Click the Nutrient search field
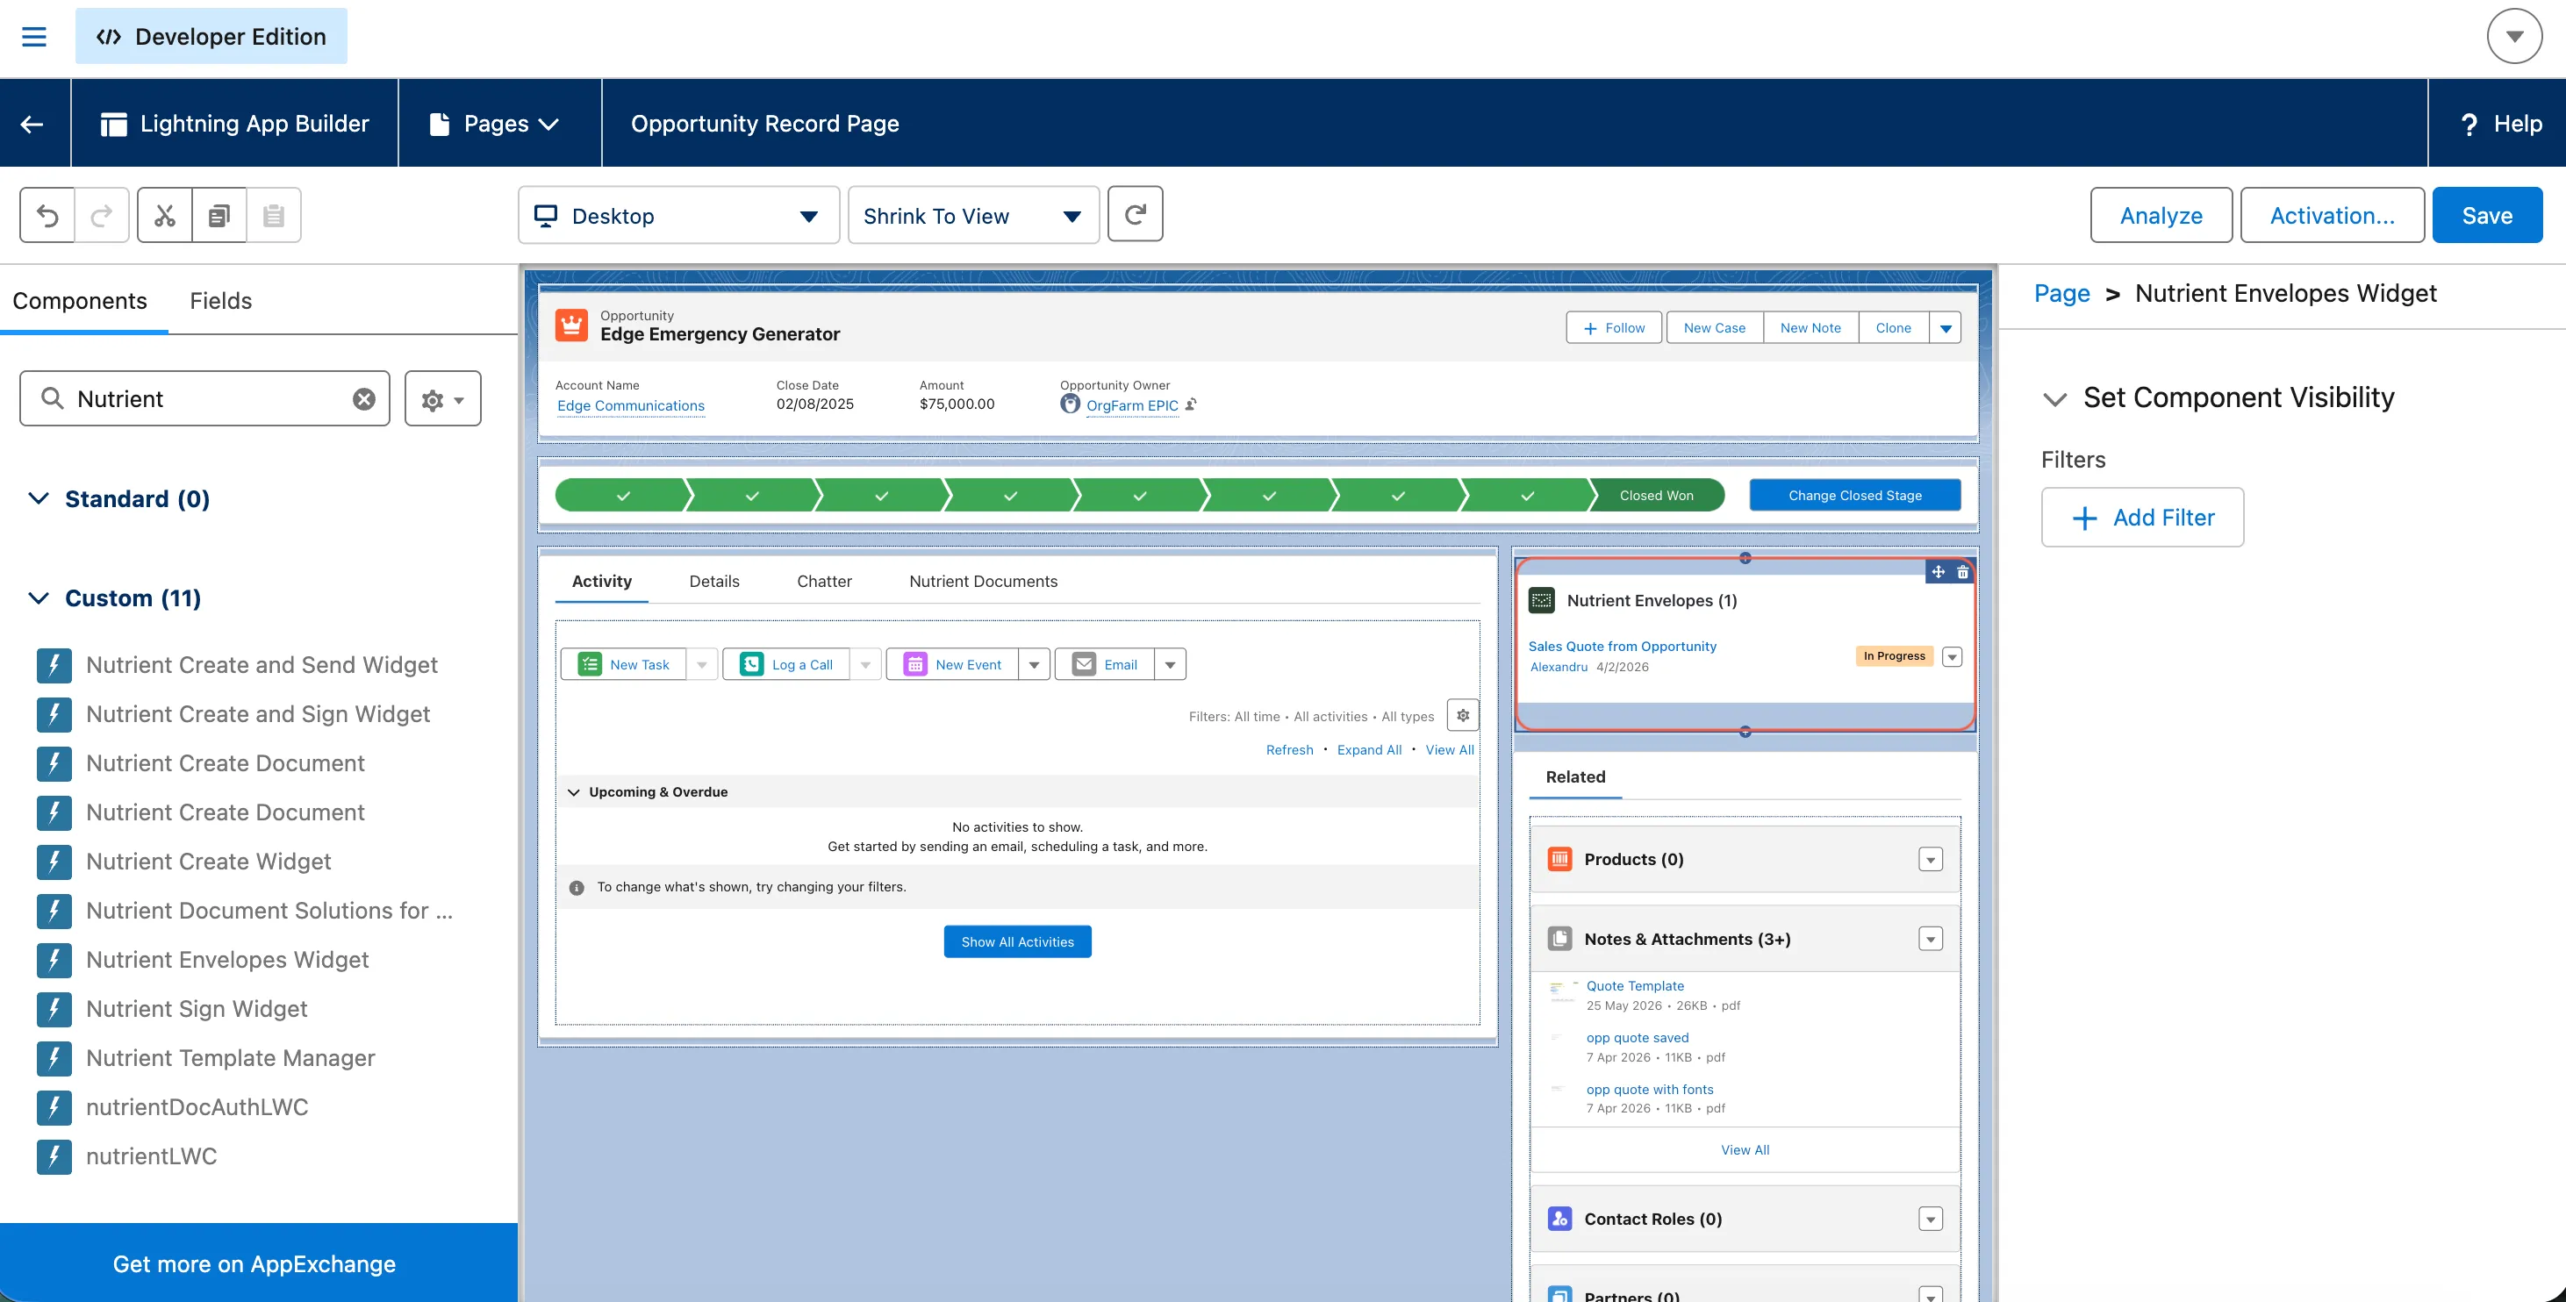Image resolution: width=2566 pixels, height=1302 pixels. [204, 398]
